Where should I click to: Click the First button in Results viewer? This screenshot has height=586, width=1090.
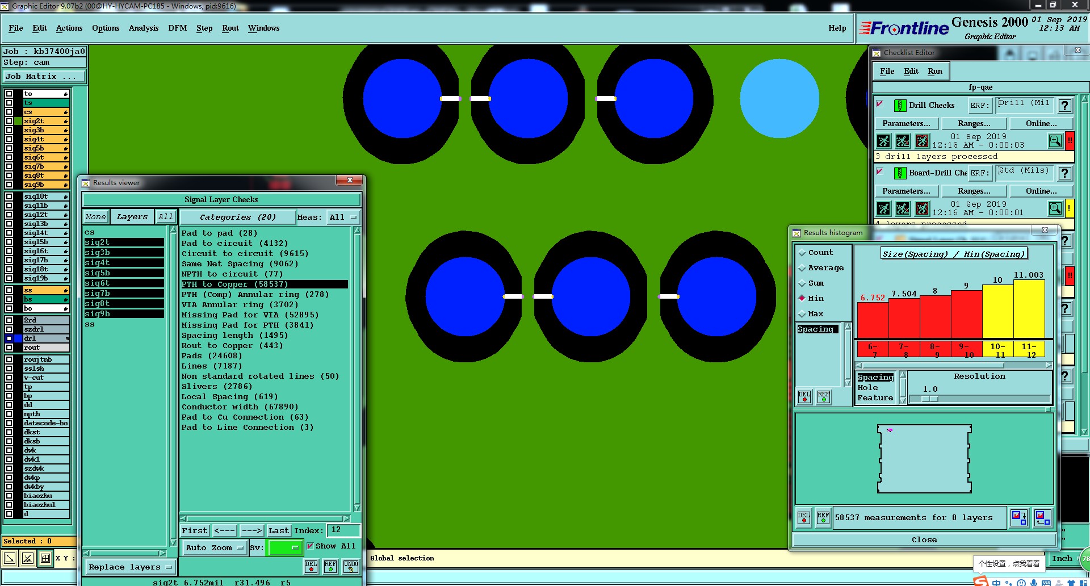point(195,531)
